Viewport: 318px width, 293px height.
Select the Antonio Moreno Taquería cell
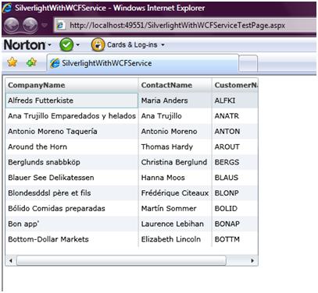[72, 132]
